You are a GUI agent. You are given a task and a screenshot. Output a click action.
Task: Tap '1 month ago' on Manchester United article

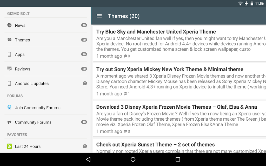[109, 56]
